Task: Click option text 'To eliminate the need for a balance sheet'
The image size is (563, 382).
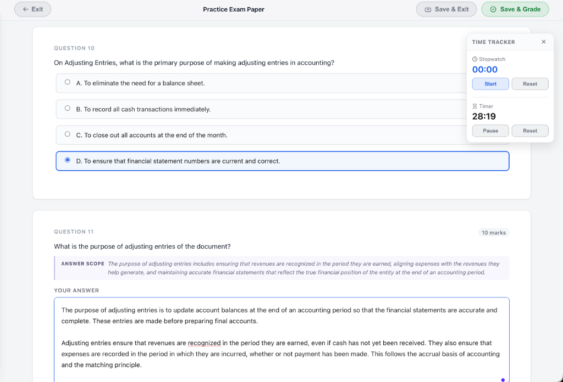Action: [144, 83]
